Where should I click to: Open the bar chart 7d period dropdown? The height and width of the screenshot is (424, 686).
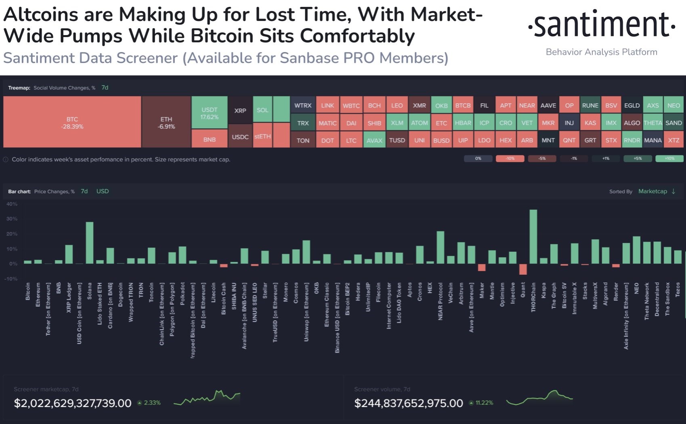click(x=84, y=191)
